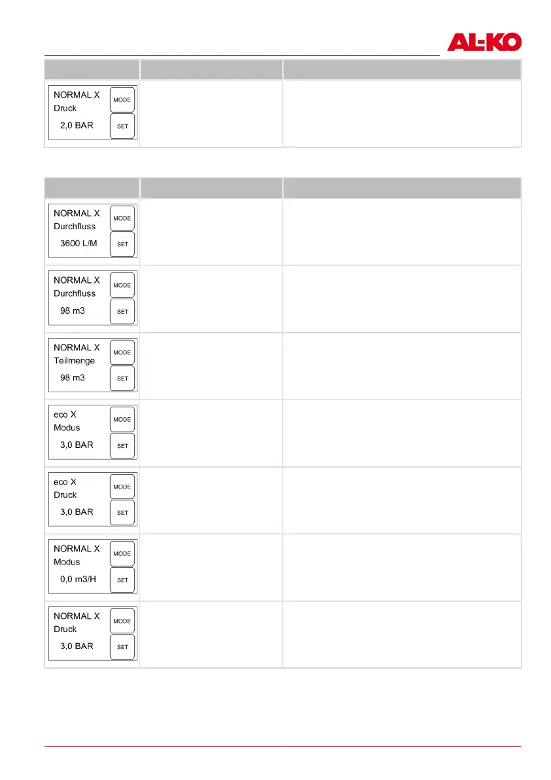Click MODE button on Durchfluss 98 m3 panel
The width and height of the screenshot is (551, 780).
[x=122, y=286]
